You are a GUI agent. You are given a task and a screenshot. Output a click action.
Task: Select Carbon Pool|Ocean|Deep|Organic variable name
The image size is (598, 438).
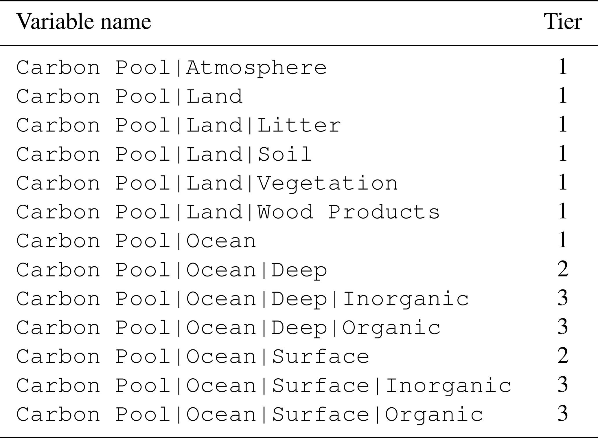pos(228,328)
